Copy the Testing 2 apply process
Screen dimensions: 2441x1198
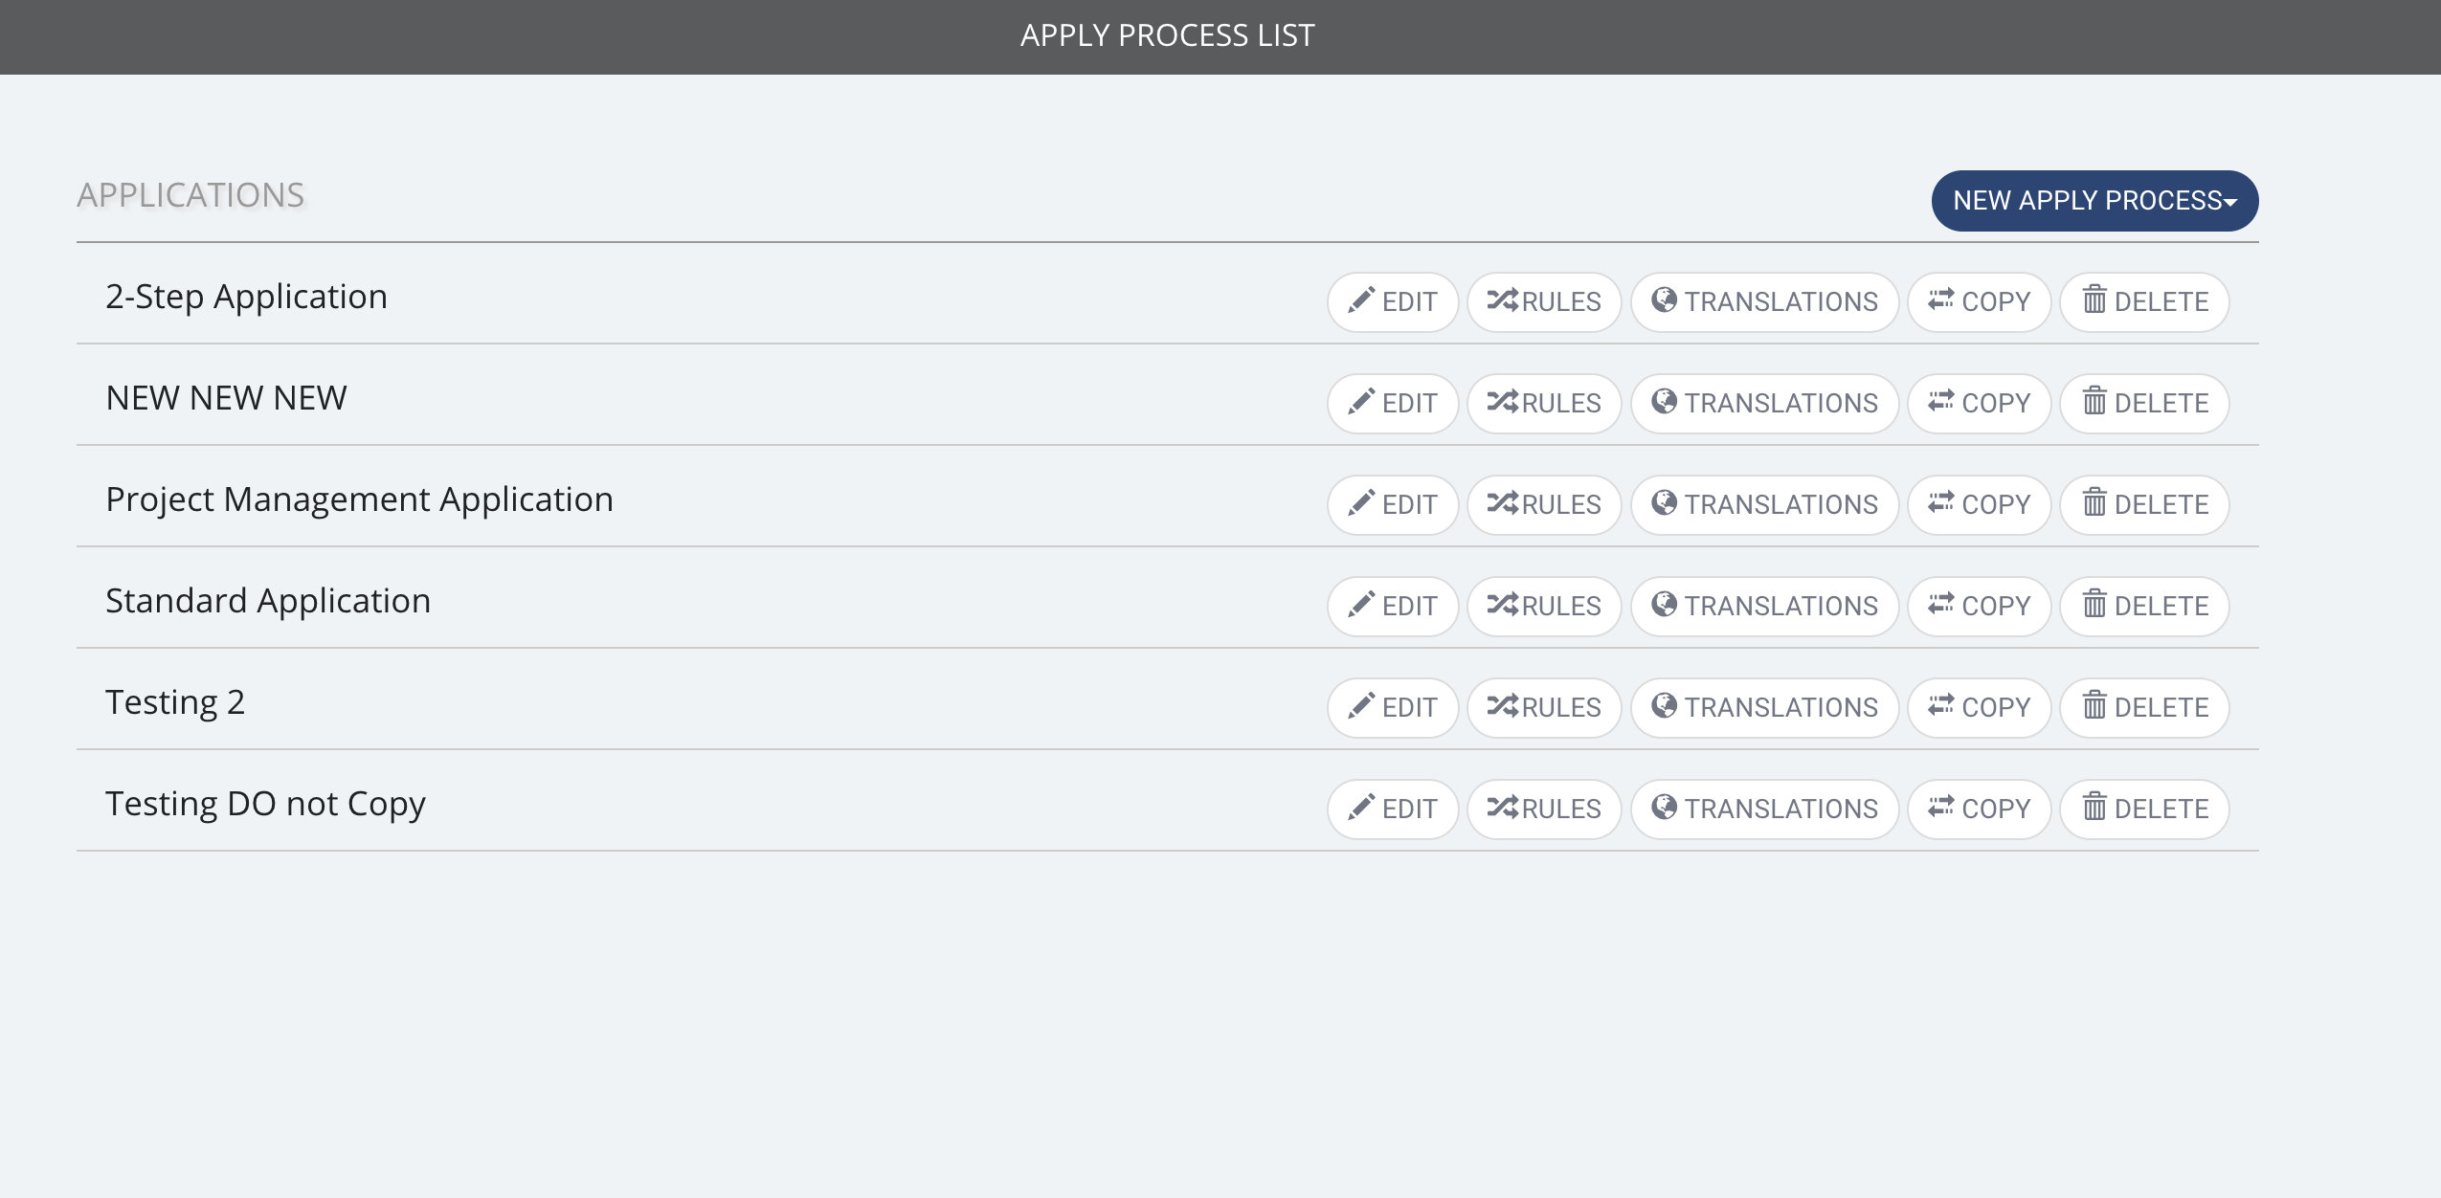pos(1979,708)
